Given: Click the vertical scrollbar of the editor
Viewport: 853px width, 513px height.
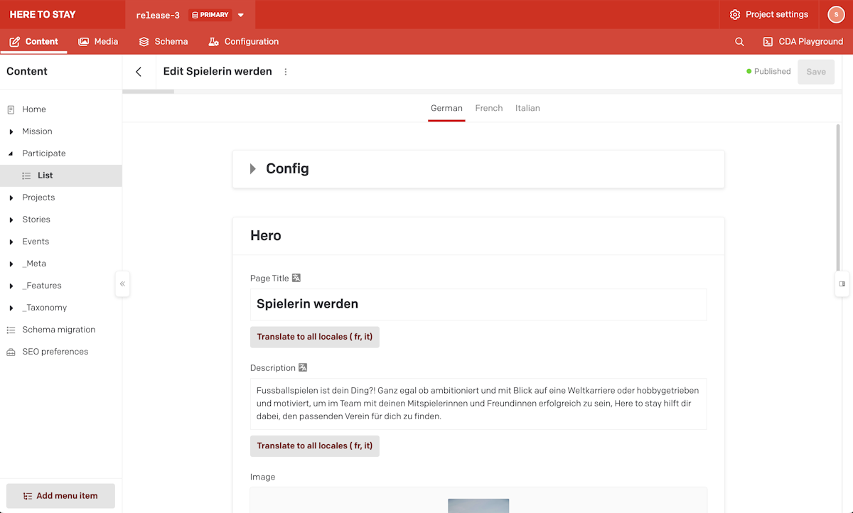Looking at the screenshot, I should pos(839,199).
